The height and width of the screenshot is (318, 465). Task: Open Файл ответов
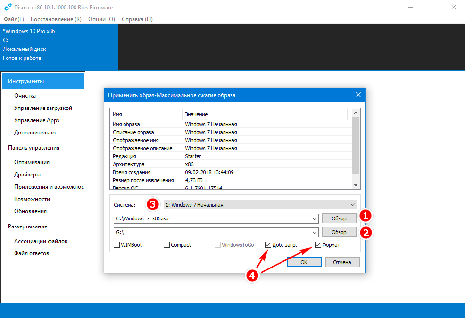tap(32, 253)
